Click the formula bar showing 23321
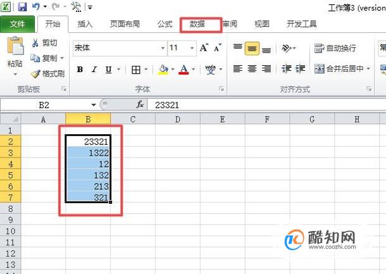The image size is (386, 274). point(266,105)
